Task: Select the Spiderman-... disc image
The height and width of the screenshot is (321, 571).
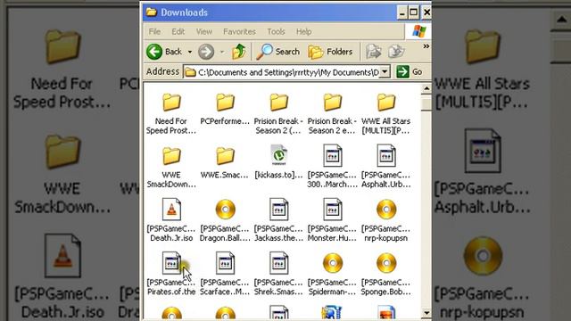Action: 332,274
